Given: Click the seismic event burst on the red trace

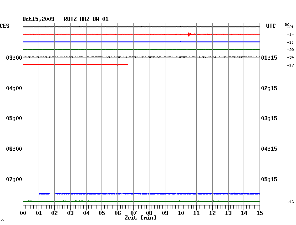Looking at the screenshot, I should (x=189, y=34).
